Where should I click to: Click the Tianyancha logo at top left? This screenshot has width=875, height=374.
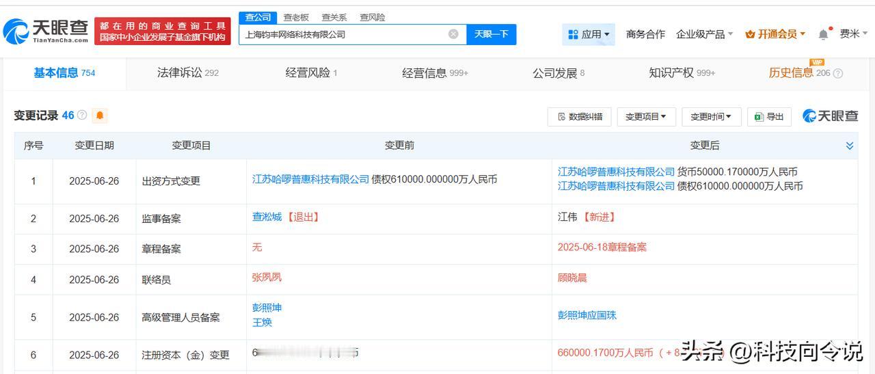[x=46, y=31]
